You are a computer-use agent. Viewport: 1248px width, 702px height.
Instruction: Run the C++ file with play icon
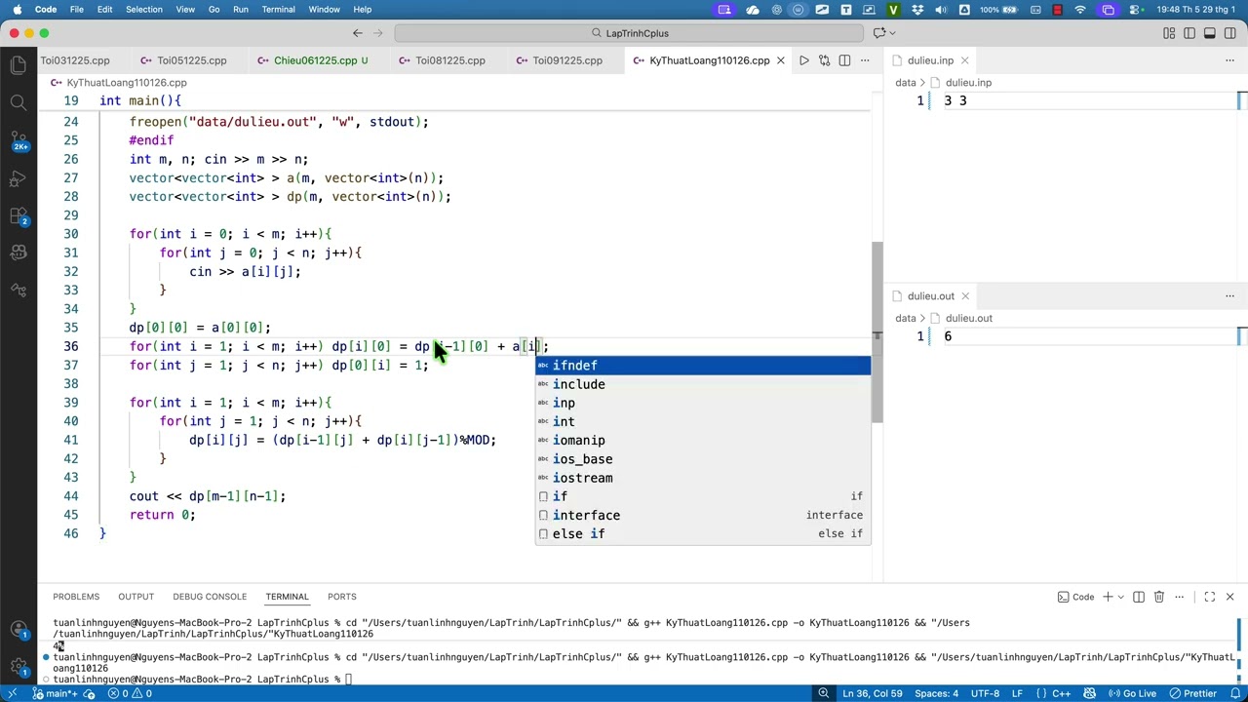pyautogui.click(x=803, y=60)
